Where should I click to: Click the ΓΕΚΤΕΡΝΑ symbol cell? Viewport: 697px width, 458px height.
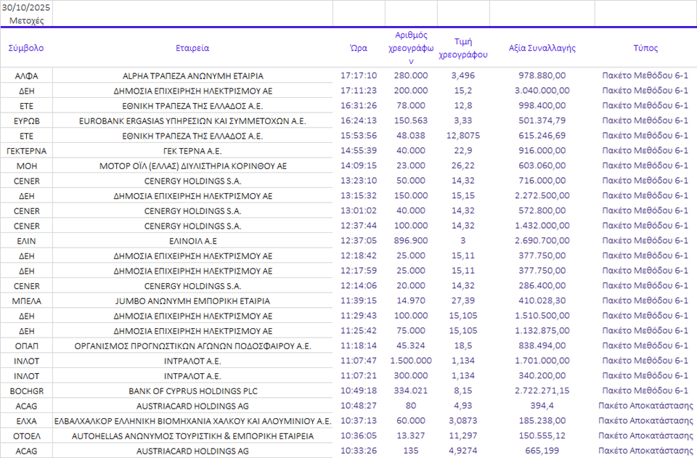click(x=26, y=150)
